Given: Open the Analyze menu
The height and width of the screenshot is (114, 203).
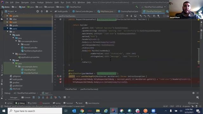Looking at the screenshot, I should [x=40, y=3].
